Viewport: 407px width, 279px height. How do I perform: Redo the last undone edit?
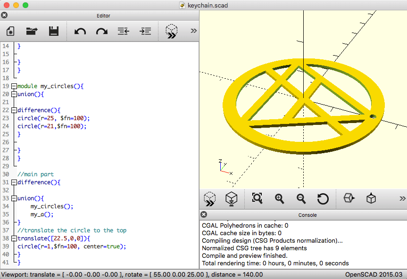(102, 32)
